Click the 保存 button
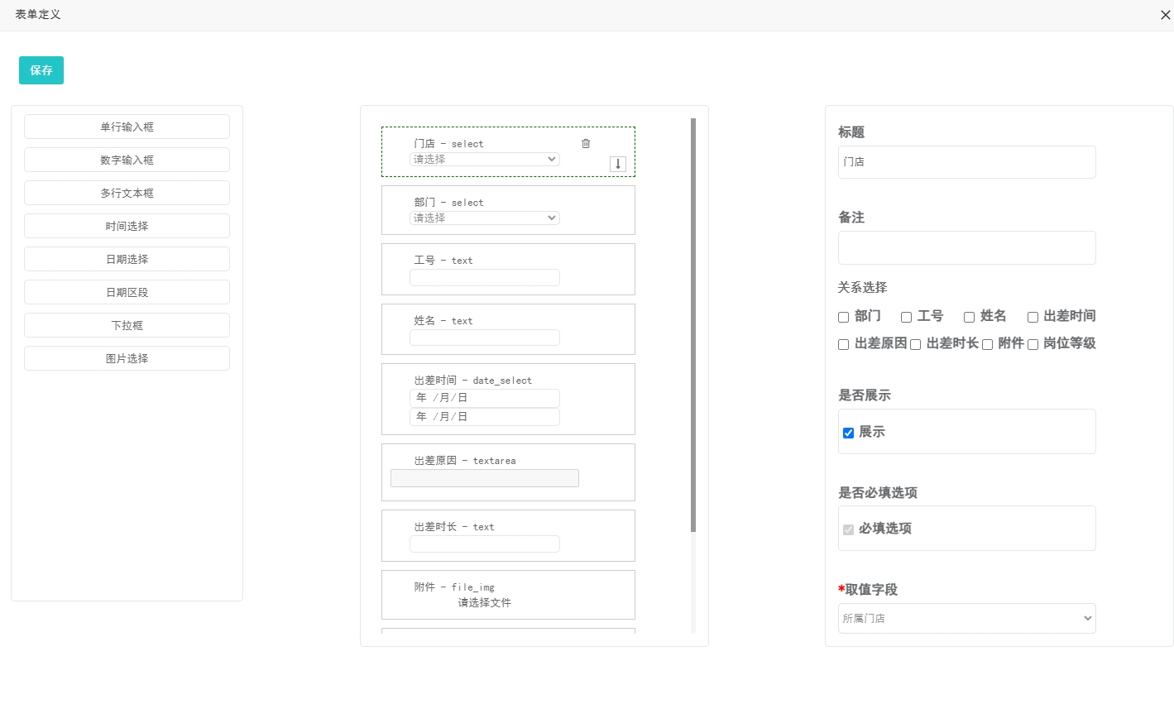1174x728 pixels. [x=41, y=70]
